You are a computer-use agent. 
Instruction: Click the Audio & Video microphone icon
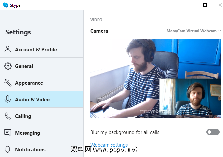click(8, 100)
